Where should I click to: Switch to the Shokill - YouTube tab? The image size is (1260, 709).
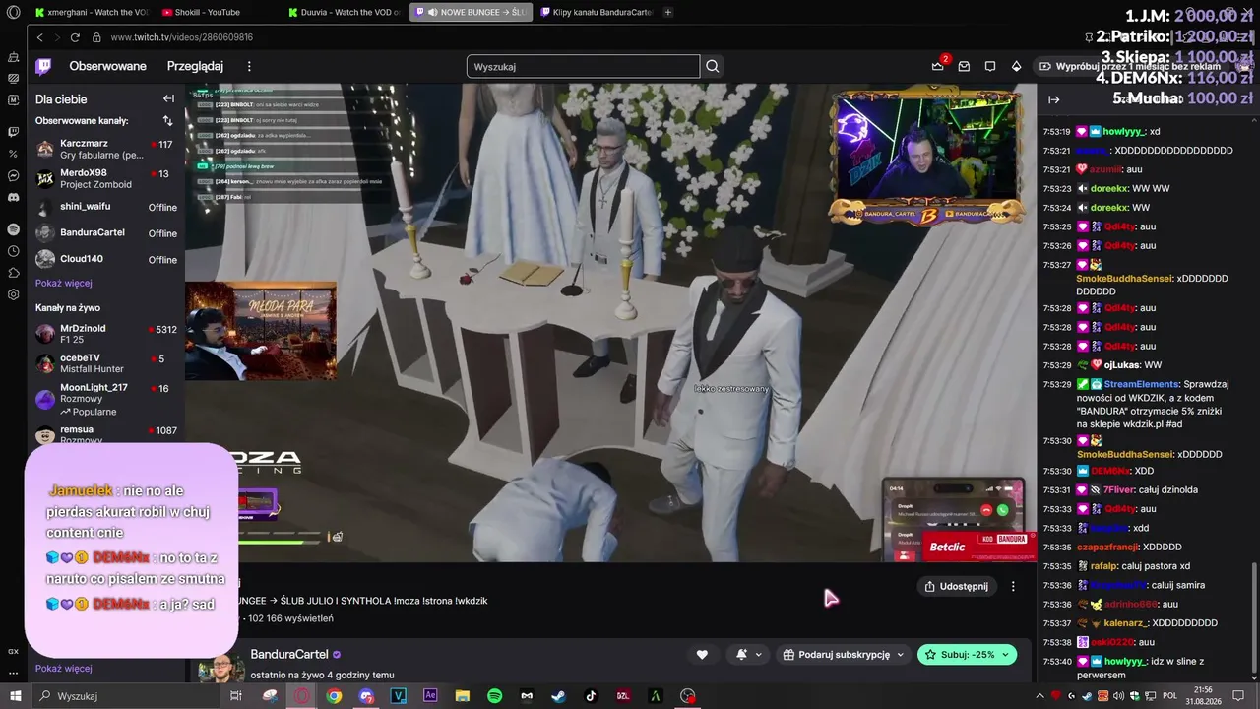(x=217, y=12)
